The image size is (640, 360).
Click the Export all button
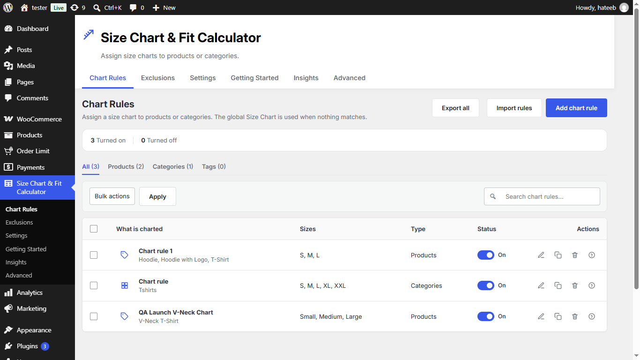[x=455, y=108]
